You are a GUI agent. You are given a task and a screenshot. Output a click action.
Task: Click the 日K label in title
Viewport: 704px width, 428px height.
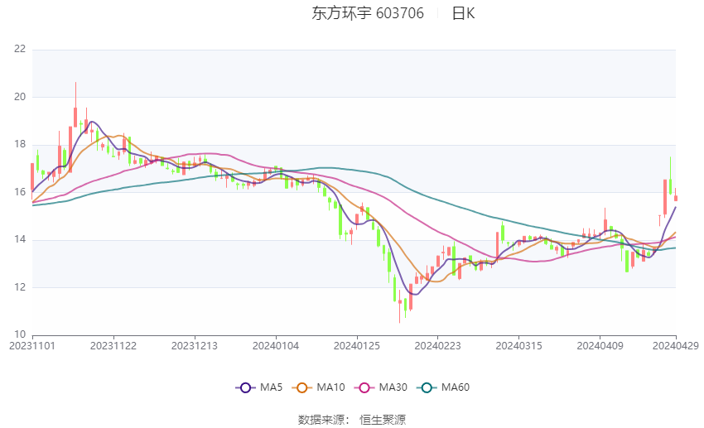463,13
